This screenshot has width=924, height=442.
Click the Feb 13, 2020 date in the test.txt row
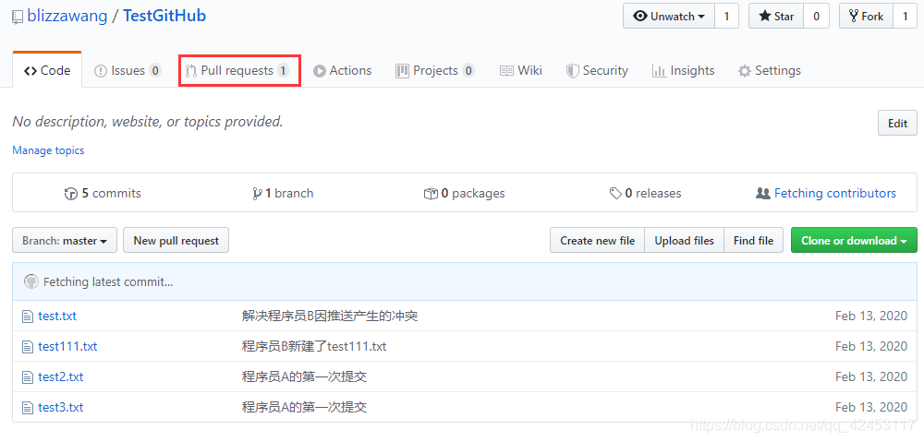[x=871, y=317]
